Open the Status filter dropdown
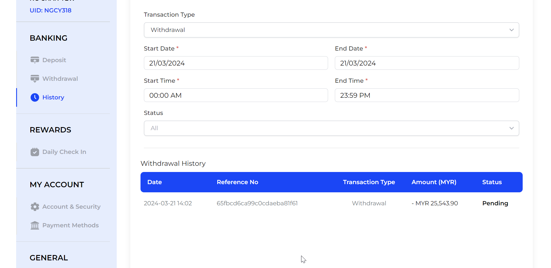 click(x=331, y=128)
